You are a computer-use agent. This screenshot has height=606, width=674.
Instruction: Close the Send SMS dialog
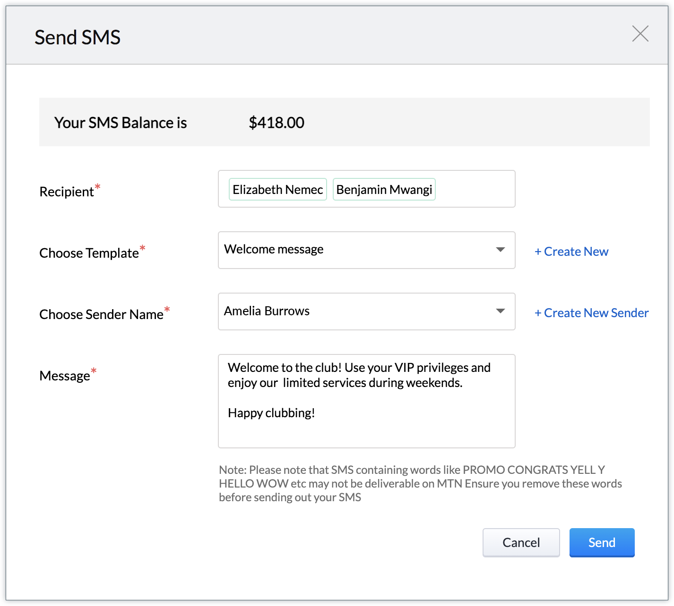click(640, 34)
